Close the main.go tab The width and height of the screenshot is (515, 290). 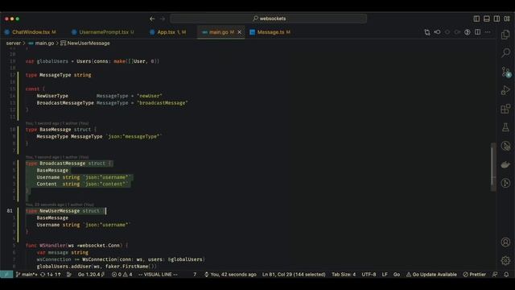pos(240,32)
